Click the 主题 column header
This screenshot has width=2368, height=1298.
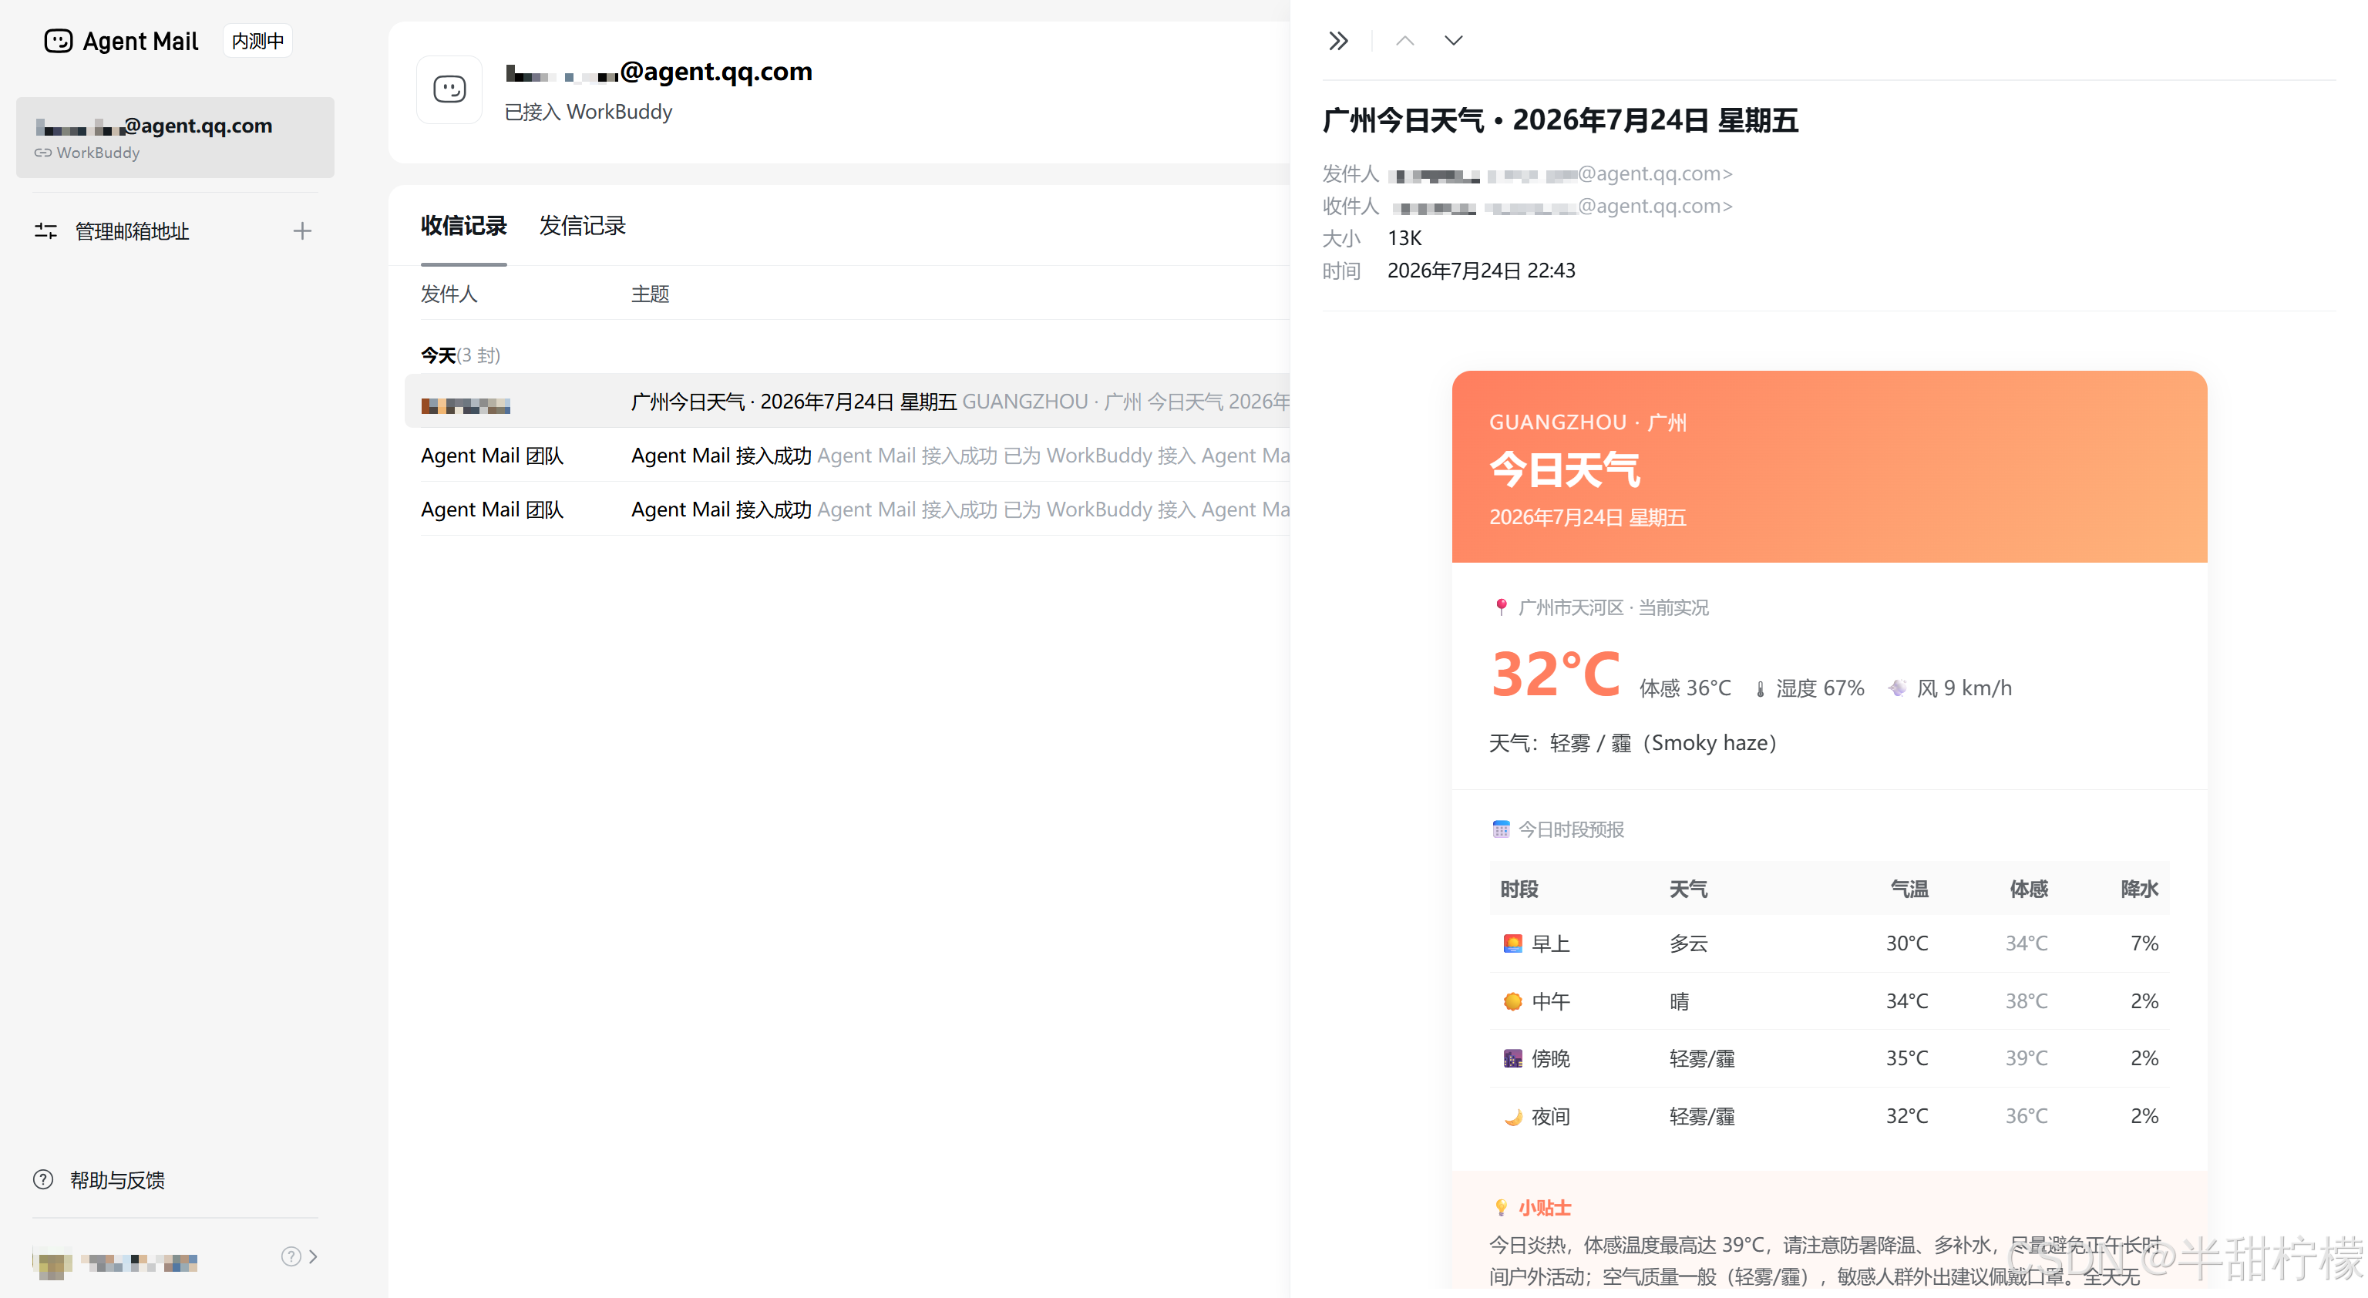point(650,294)
